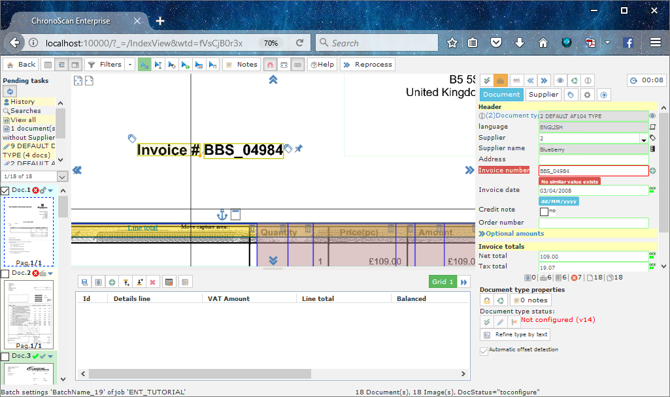Image resolution: width=670 pixels, height=397 pixels.
Task: Open the 1/18 of 18 page dropdown
Action: [62, 176]
